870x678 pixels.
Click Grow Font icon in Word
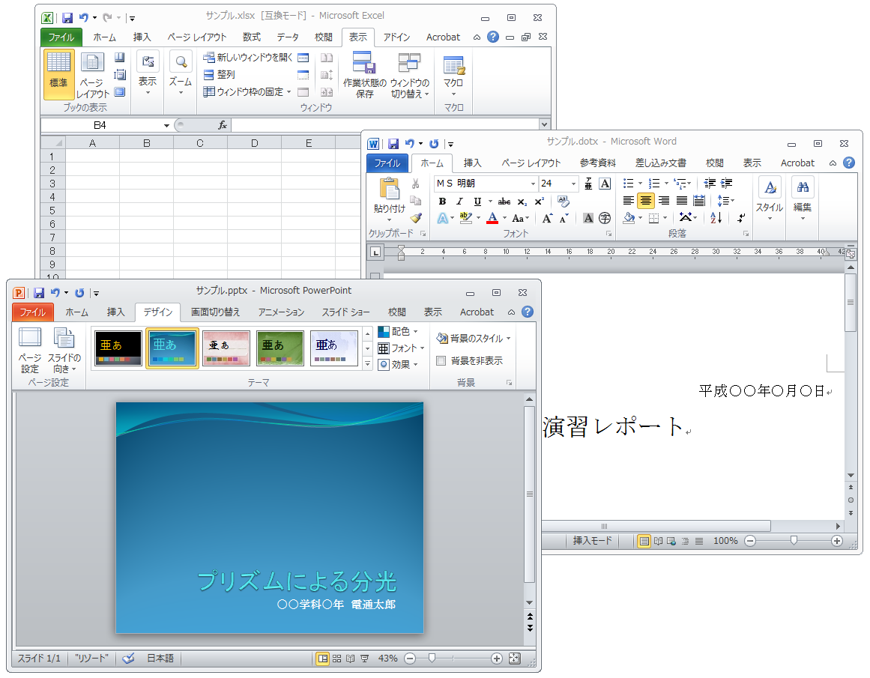(548, 219)
